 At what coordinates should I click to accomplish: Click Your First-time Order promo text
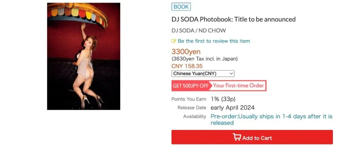[x=238, y=85]
